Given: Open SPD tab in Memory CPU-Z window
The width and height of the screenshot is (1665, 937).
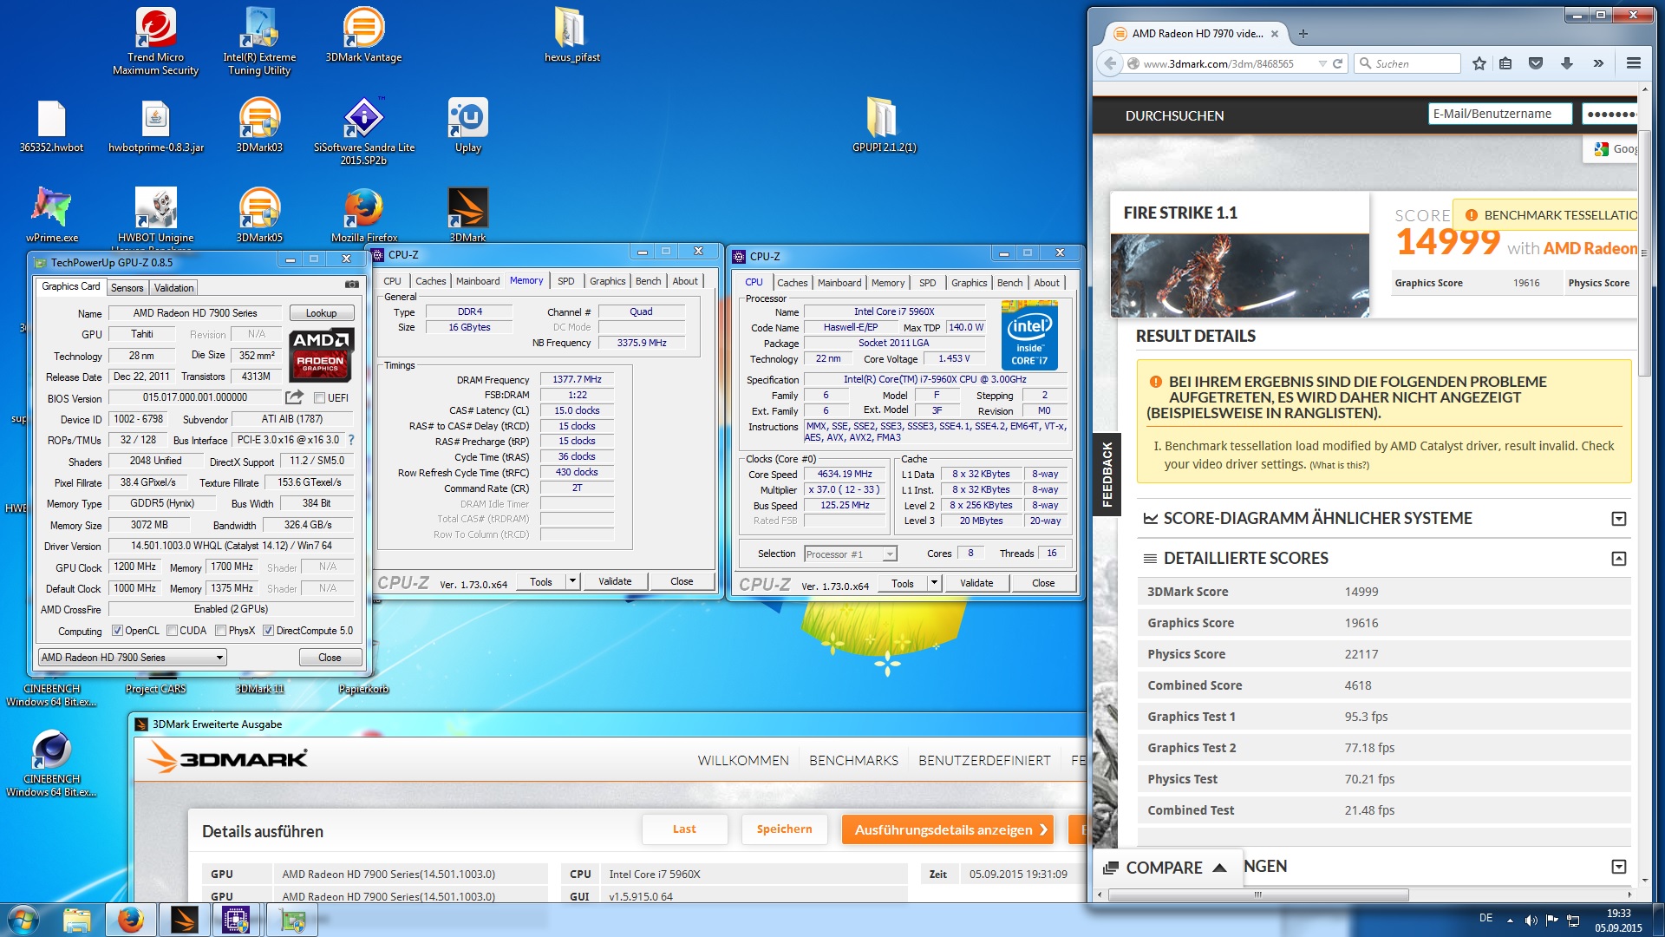Looking at the screenshot, I should coord(565,281).
